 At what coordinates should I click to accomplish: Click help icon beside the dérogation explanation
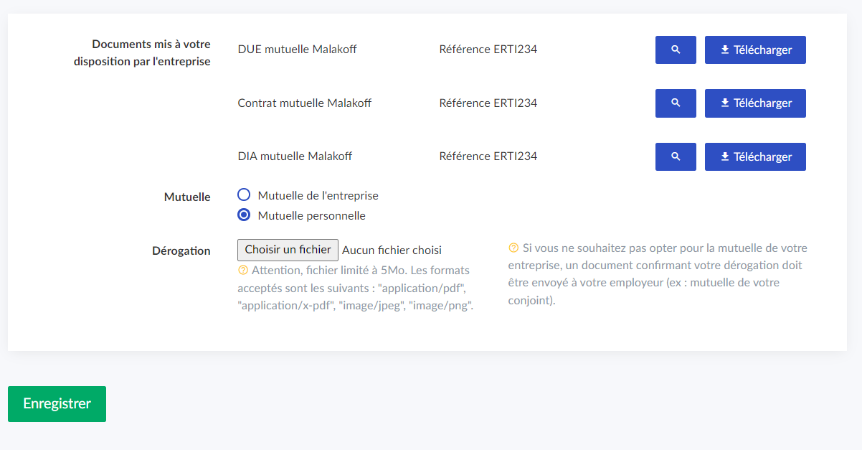pos(513,248)
